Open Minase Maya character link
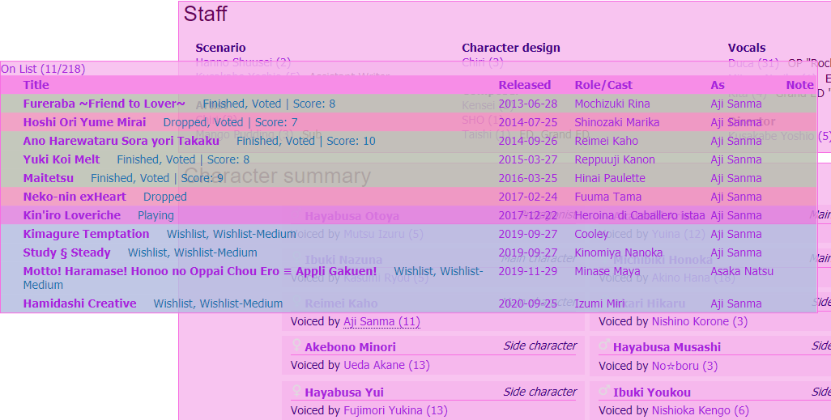Image resolution: width=831 pixels, height=420 pixels. pos(607,271)
